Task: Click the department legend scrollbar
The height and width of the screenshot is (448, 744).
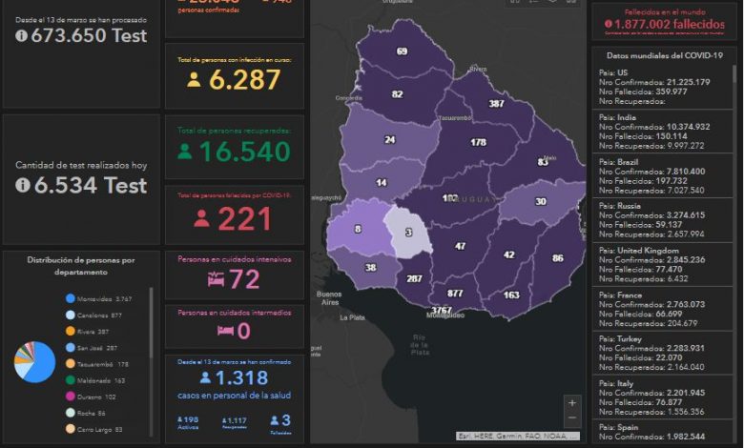Action: pyautogui.click(x=151, y=324)
